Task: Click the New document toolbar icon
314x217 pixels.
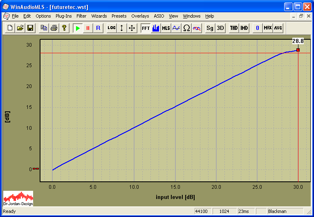Action: pyautogui.click(x=10, y=28)
